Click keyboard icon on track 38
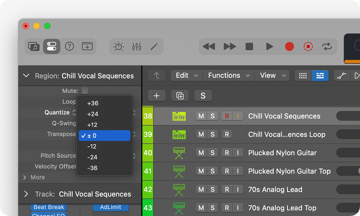The height and width of the screenshot is (216, 360). [x=179, y=116]
